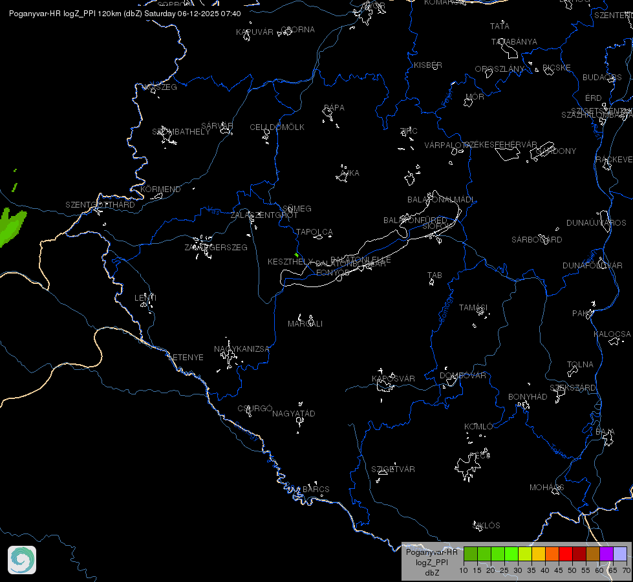
Task: Click the large green radar echo blob
Action: tap(11, 226)
